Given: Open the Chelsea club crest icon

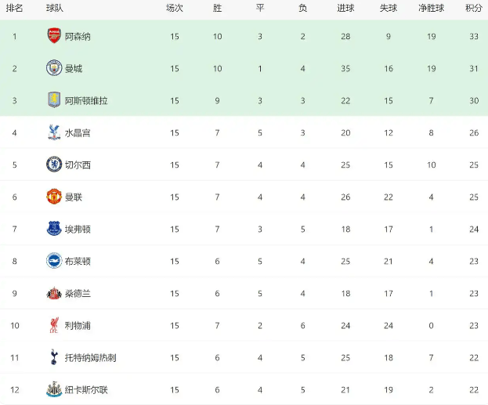Looking at the screenshot, I should pyautogui.click(x=53, y=165).
